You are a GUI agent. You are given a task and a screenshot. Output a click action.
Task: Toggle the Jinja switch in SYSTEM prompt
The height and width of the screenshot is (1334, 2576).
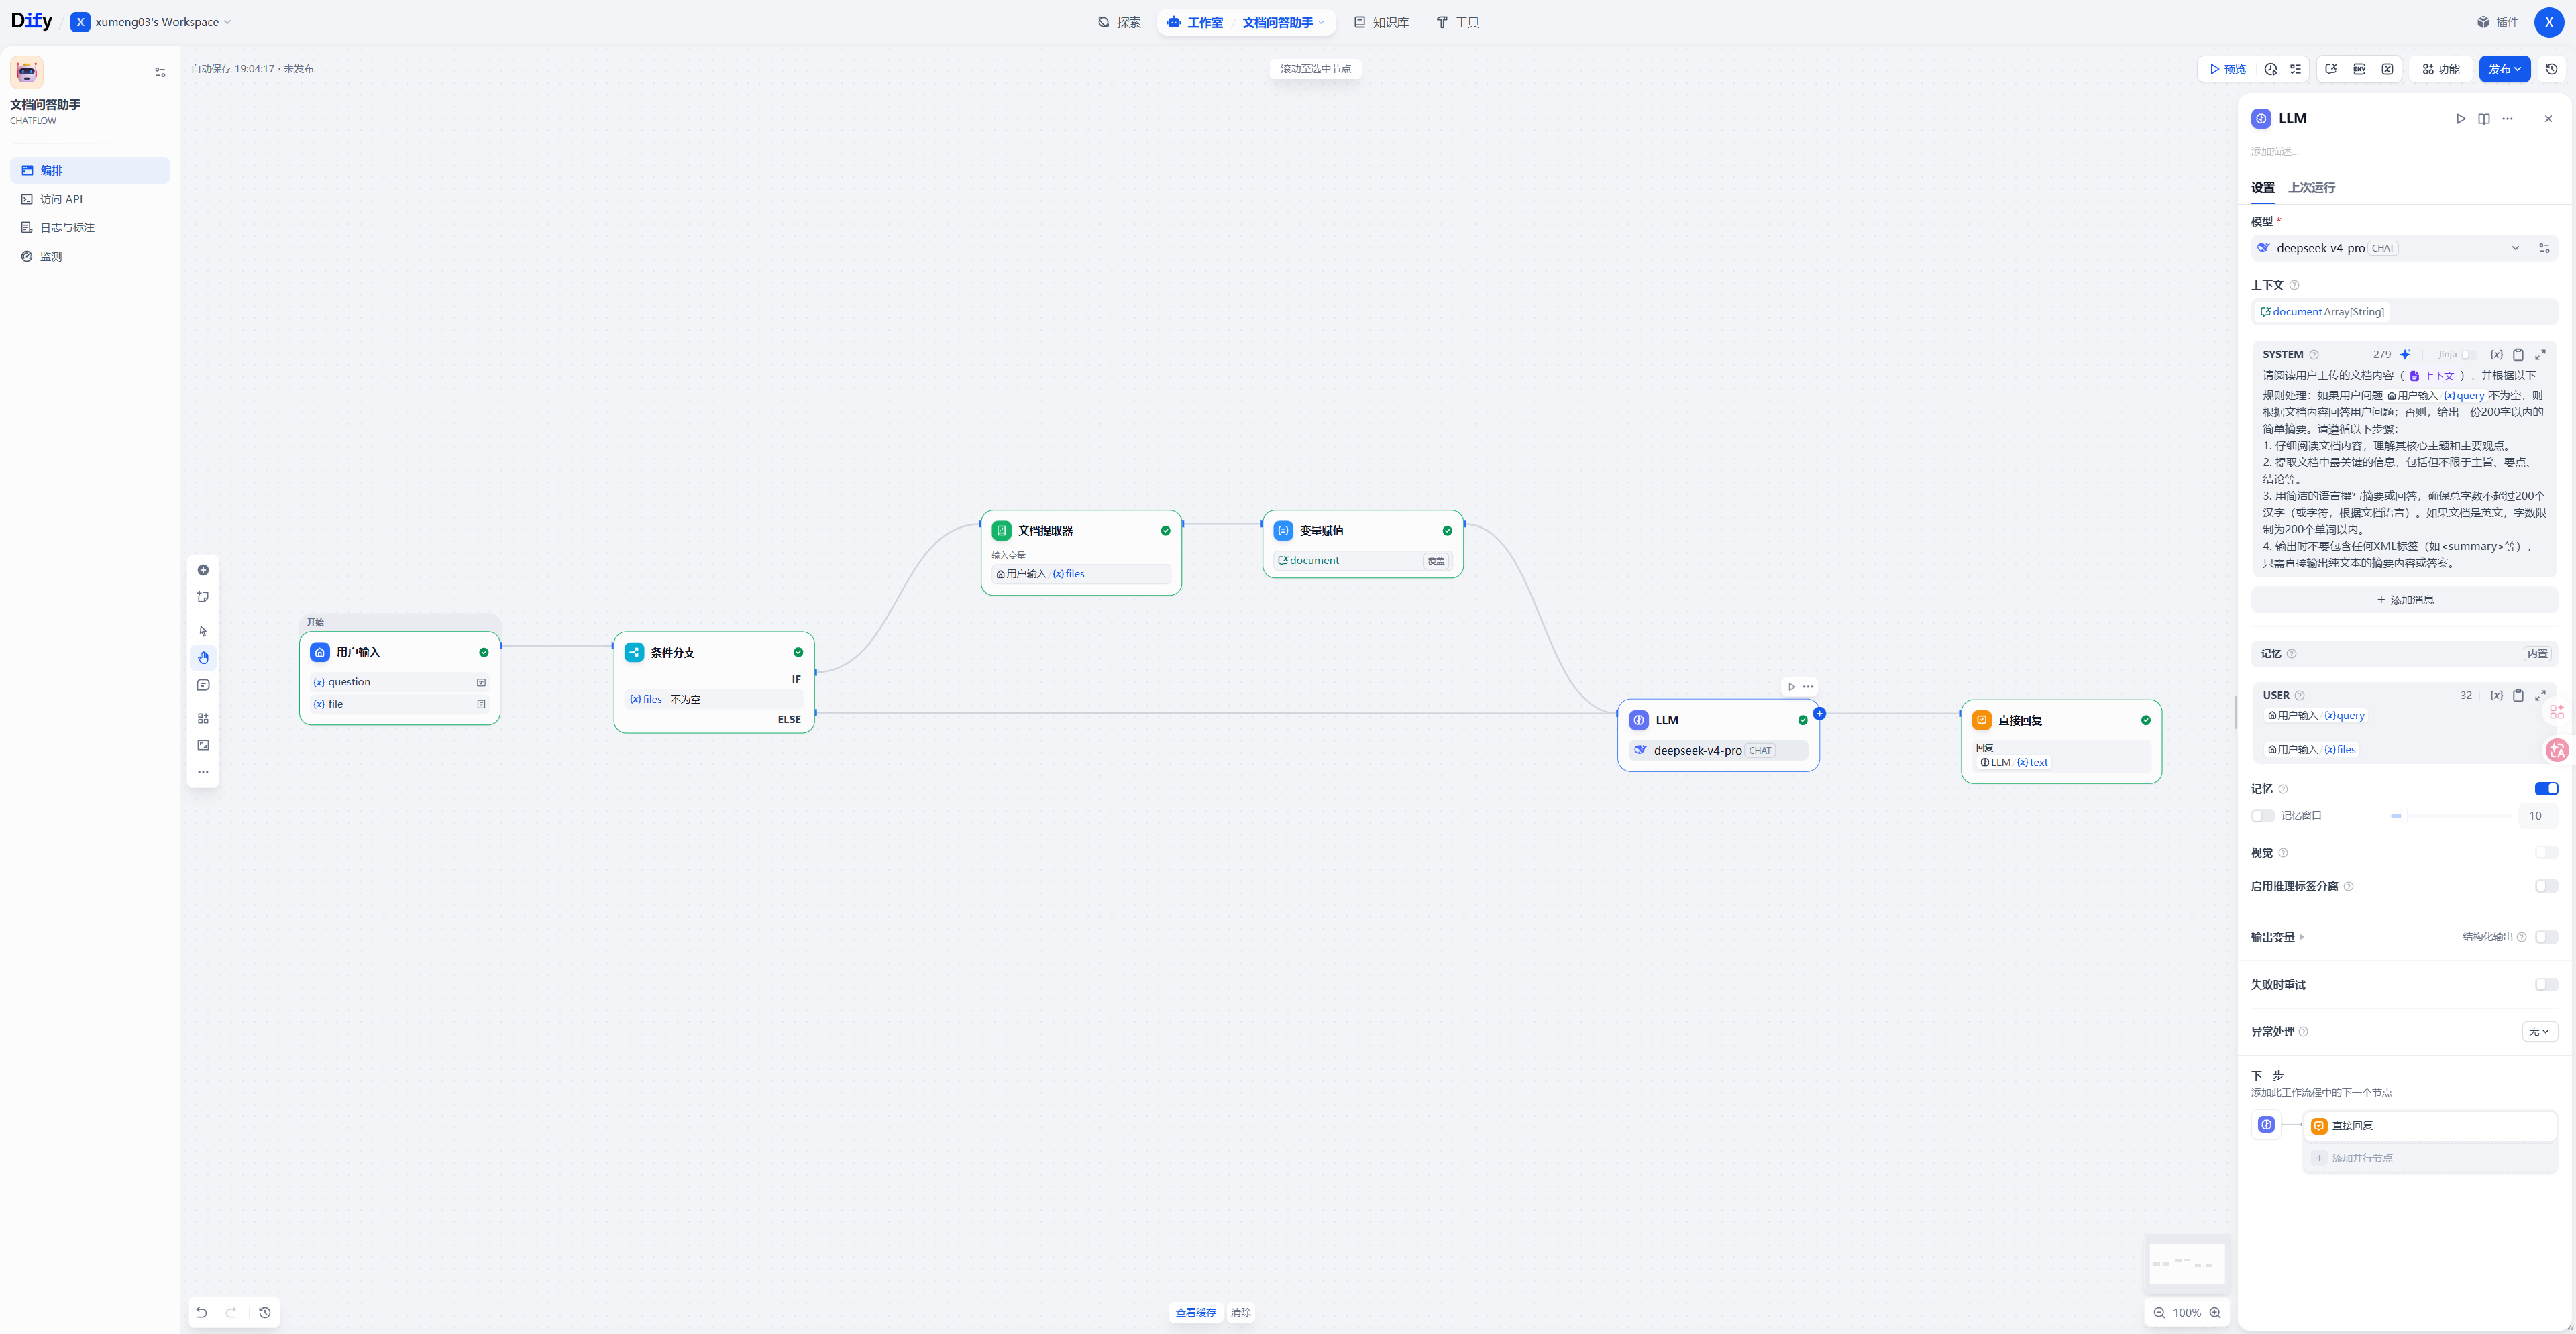pos(2467,355)
